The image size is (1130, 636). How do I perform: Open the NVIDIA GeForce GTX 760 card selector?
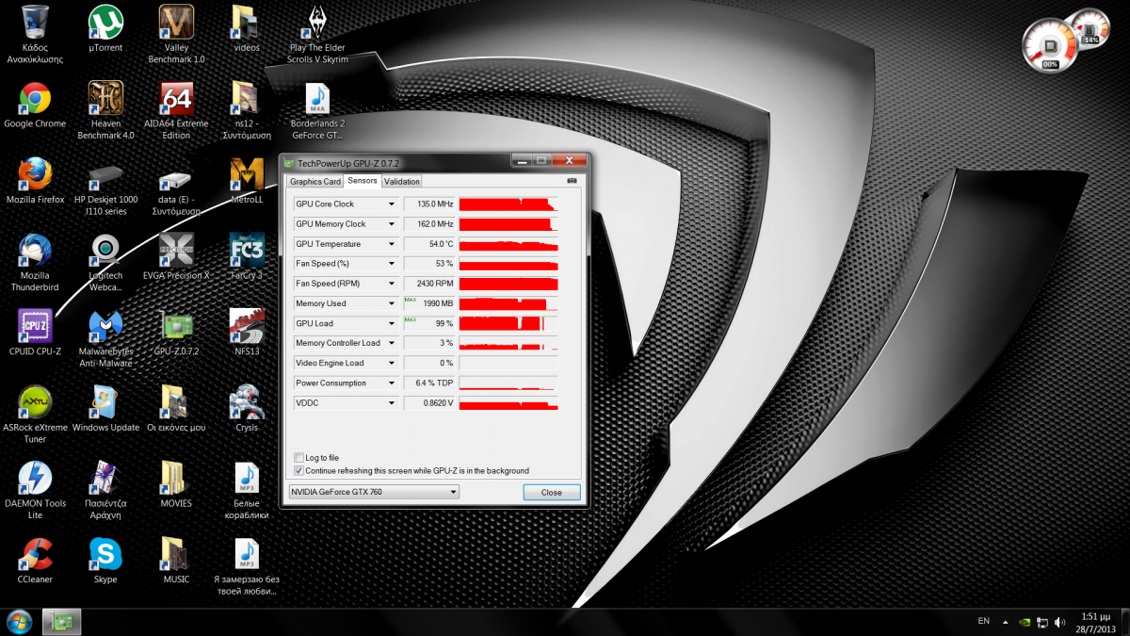point(374,492)
